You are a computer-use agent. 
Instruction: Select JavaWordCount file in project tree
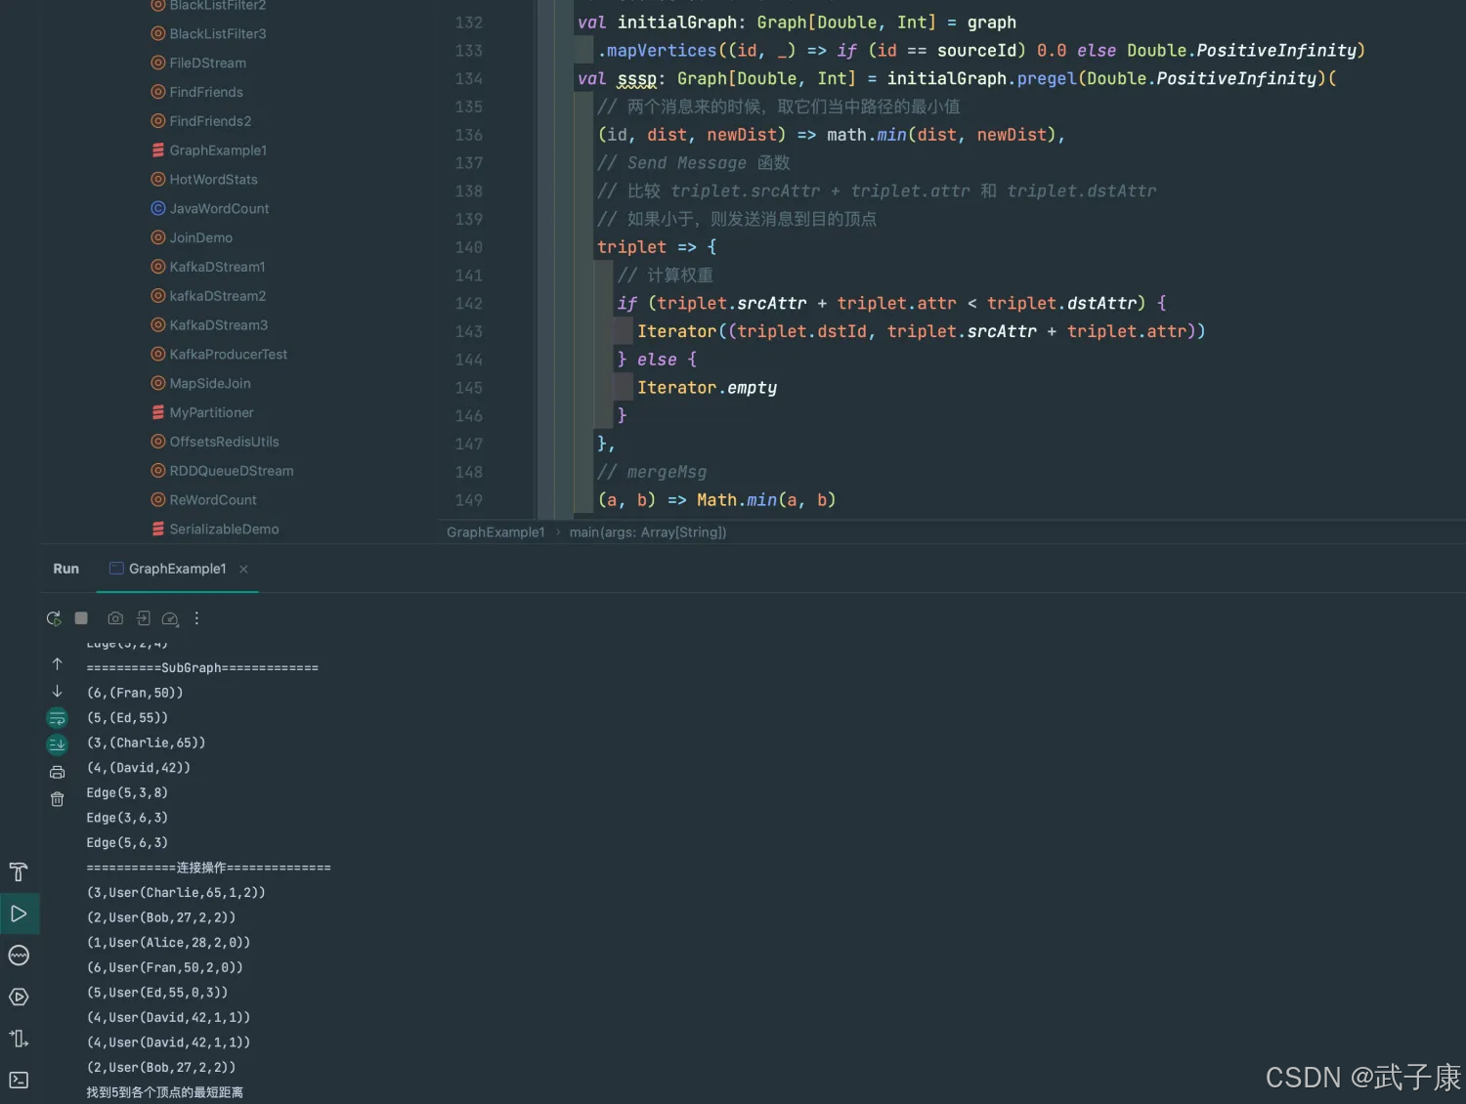(x=219, y=209)
